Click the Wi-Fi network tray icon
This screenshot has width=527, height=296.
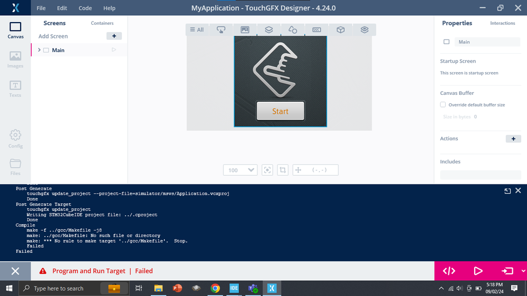click(x=451, y=288)
